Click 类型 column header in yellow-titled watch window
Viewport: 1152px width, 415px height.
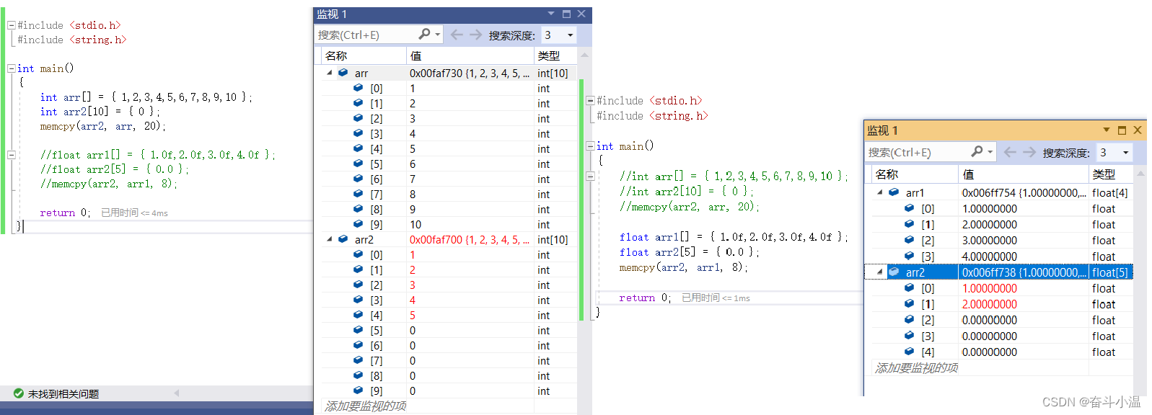pos(1111,174)
